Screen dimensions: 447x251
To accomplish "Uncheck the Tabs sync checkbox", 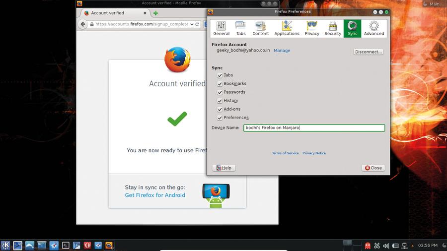I will (x=220, y=75).
